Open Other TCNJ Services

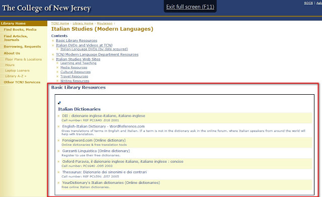pos(22,82)
